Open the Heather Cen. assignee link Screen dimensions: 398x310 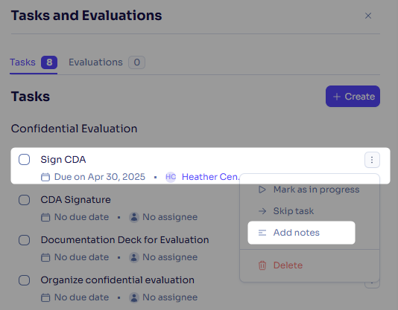pos(210,177)
